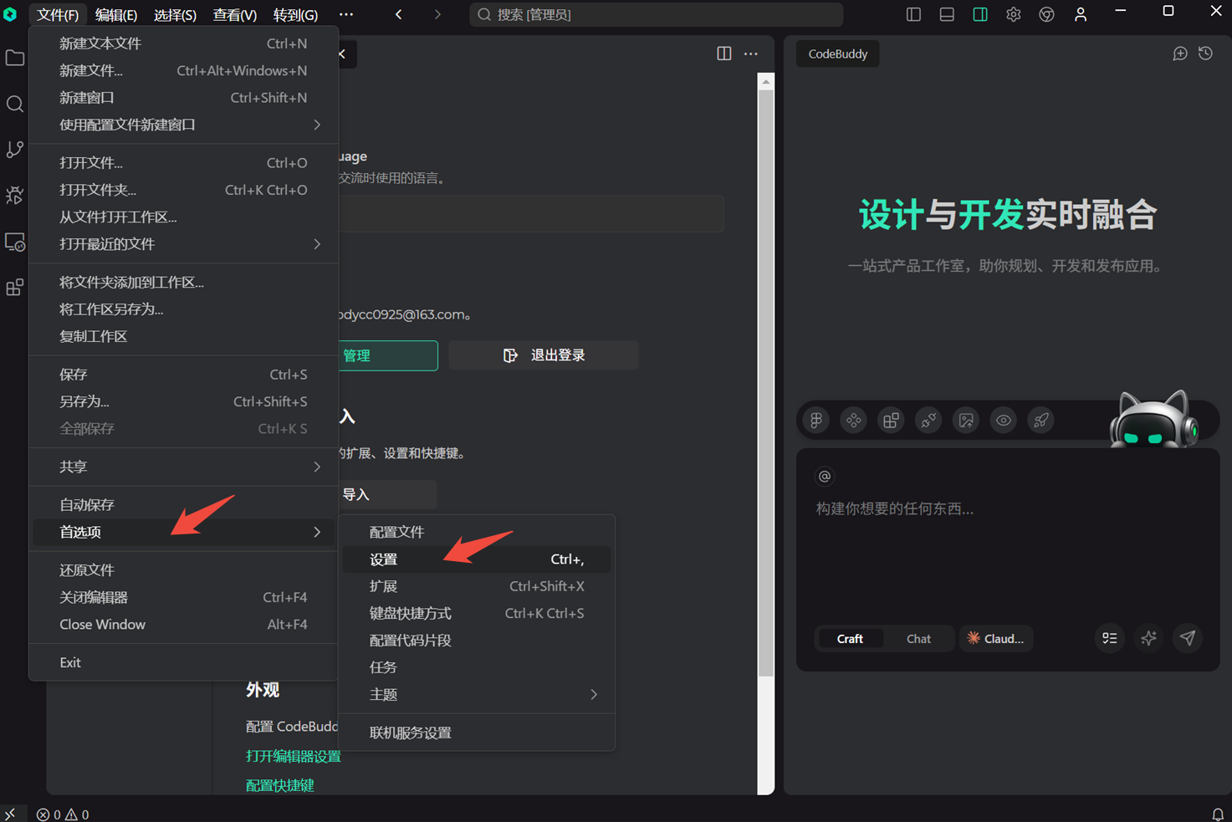Open the Search view in the activity bar
The image size is (1232, 822).
(15, 104)
